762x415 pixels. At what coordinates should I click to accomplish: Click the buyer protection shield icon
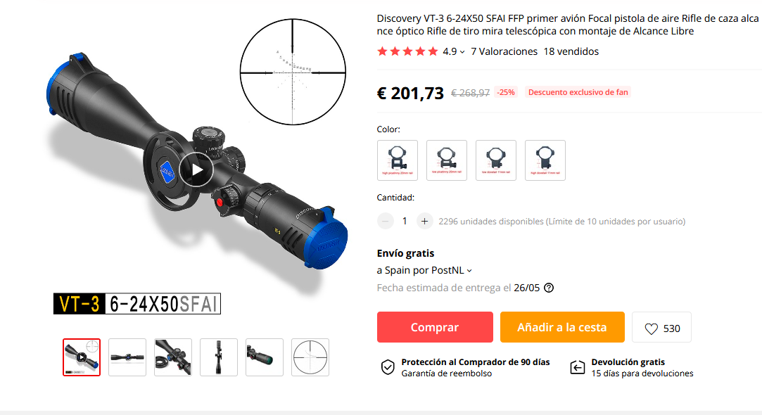point(387,367)
